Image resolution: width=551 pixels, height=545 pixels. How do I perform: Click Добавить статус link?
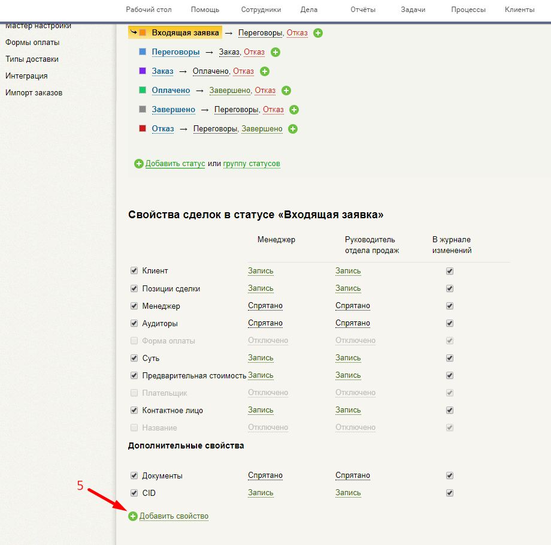(x=175, y=164)
